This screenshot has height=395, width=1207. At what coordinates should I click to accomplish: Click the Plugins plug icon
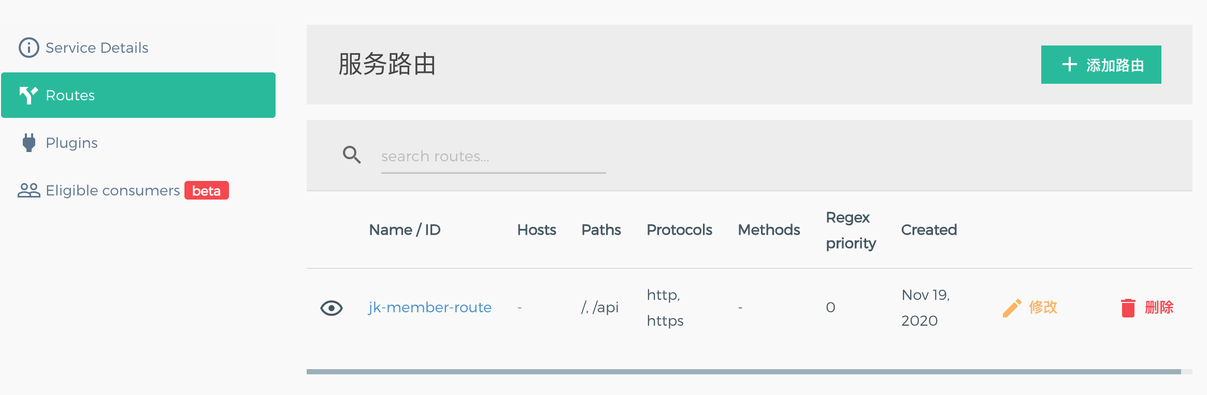click(29, 143)
